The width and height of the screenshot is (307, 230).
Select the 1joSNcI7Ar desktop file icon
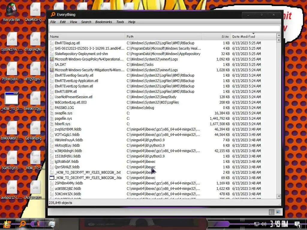[12, 42]
